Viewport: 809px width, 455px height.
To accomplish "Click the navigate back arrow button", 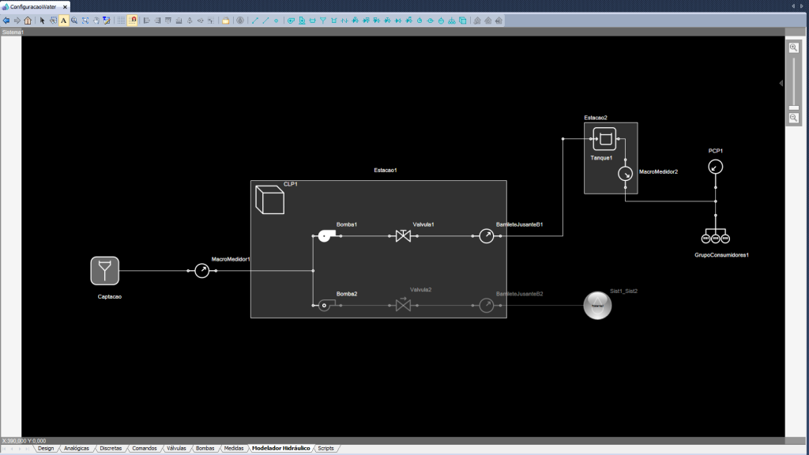I will [x=7, y=21].
